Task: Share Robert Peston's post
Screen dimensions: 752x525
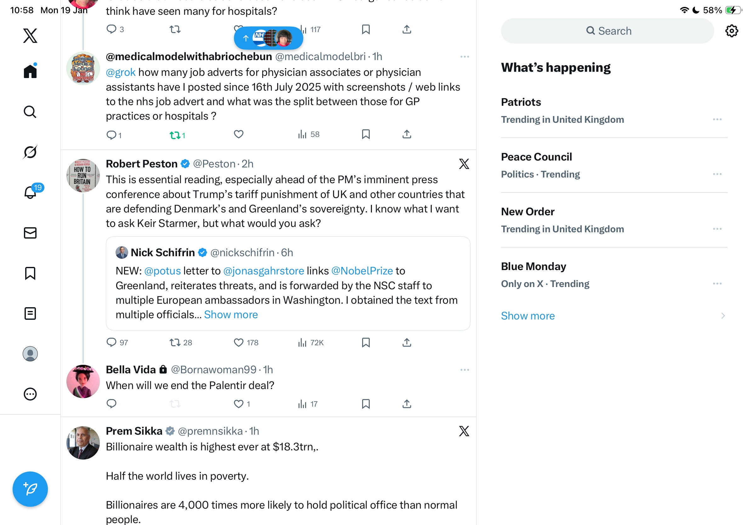Action: 407,342
